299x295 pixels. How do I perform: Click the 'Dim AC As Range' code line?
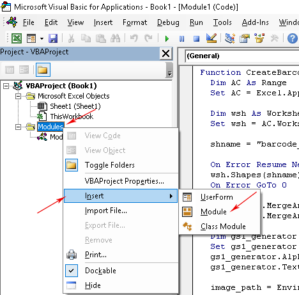click(x=249, y=83)
